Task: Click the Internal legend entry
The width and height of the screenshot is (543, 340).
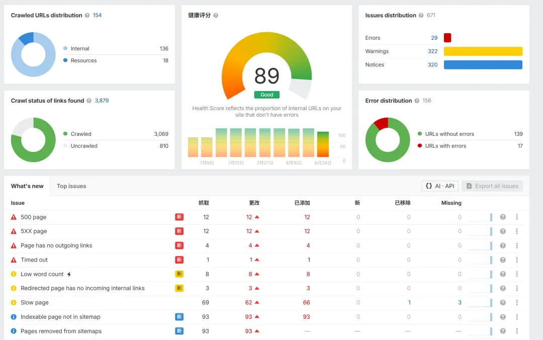Action: (x=116, y=48)
